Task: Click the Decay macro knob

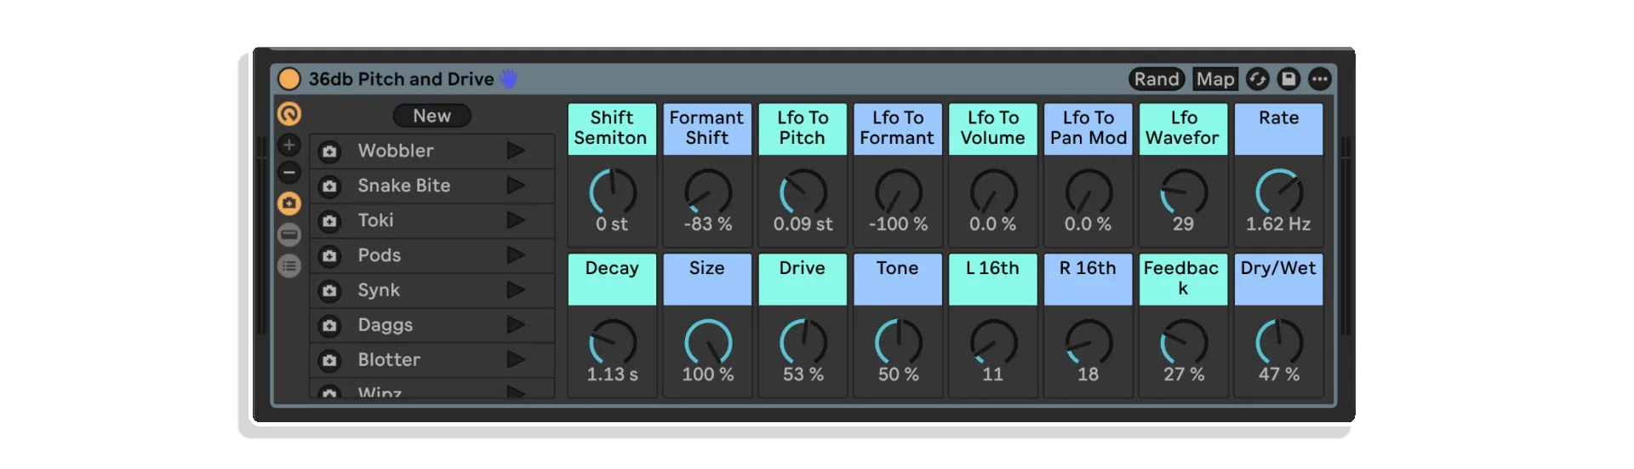Action: click(x=613, y=342)
